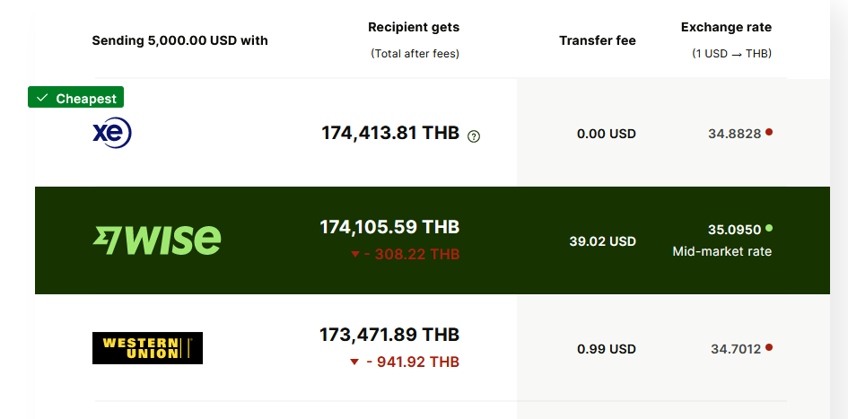Select the Wise 174,105.59 THB amount
This screenshot has width=848, height=419.
pos(390,226)
